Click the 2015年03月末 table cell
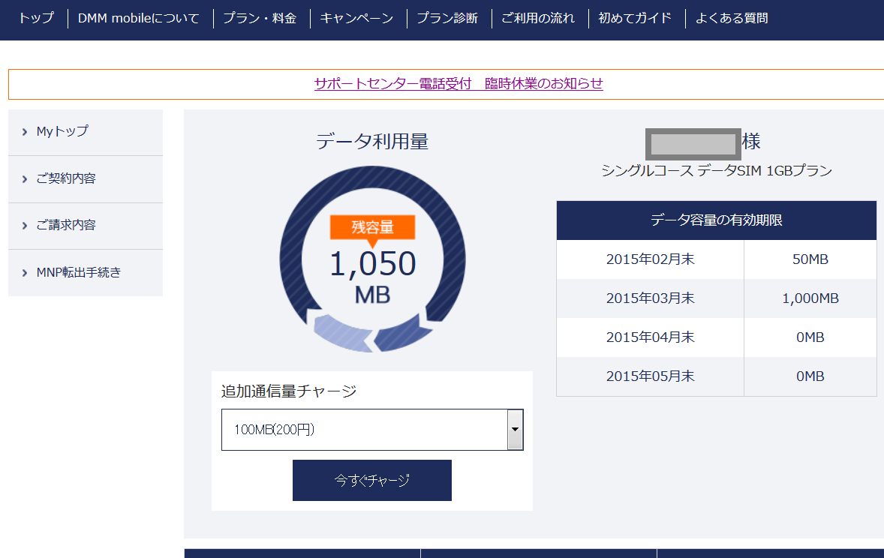The height and width of the screenshot is (558, 884). (x=651, y=298)
